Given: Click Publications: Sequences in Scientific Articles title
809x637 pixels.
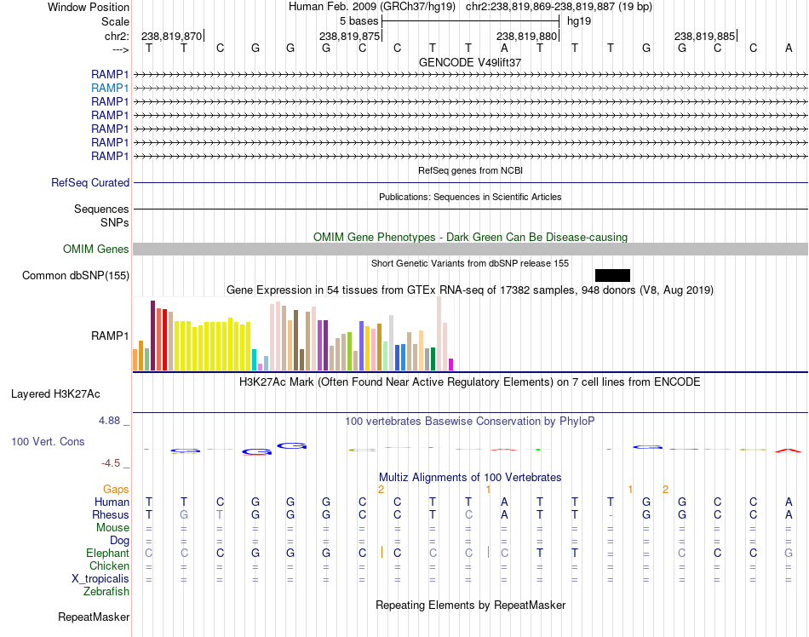Looking at the screenshot, I should coord(470,197).
